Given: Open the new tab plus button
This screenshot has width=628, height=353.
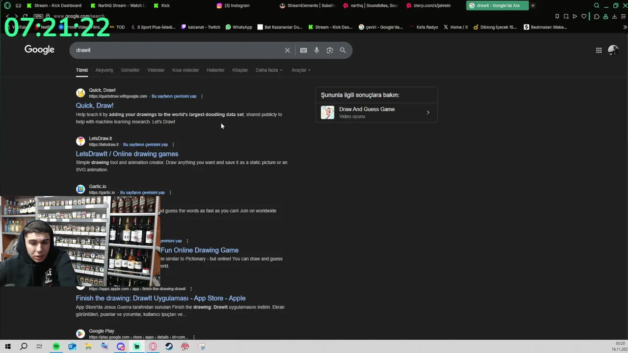Looking at the screenshot, I should tap(533, 5).
